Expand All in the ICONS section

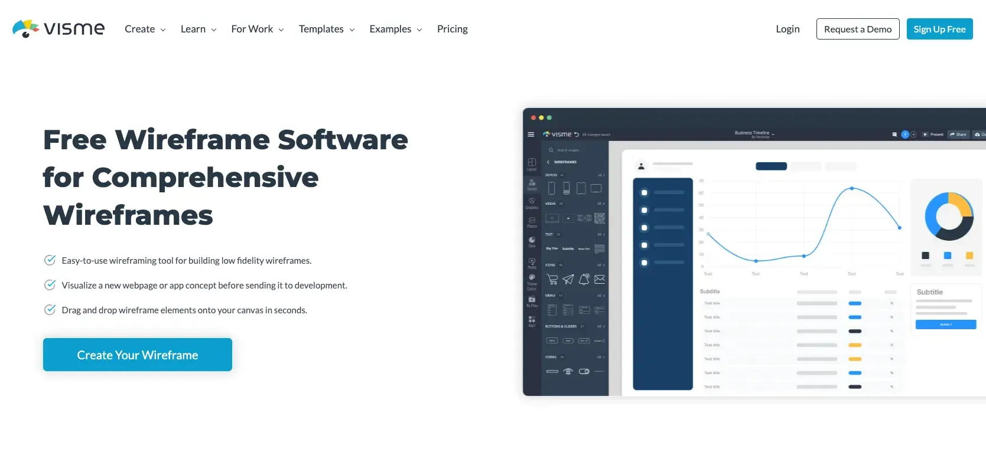tap(601, 265)
